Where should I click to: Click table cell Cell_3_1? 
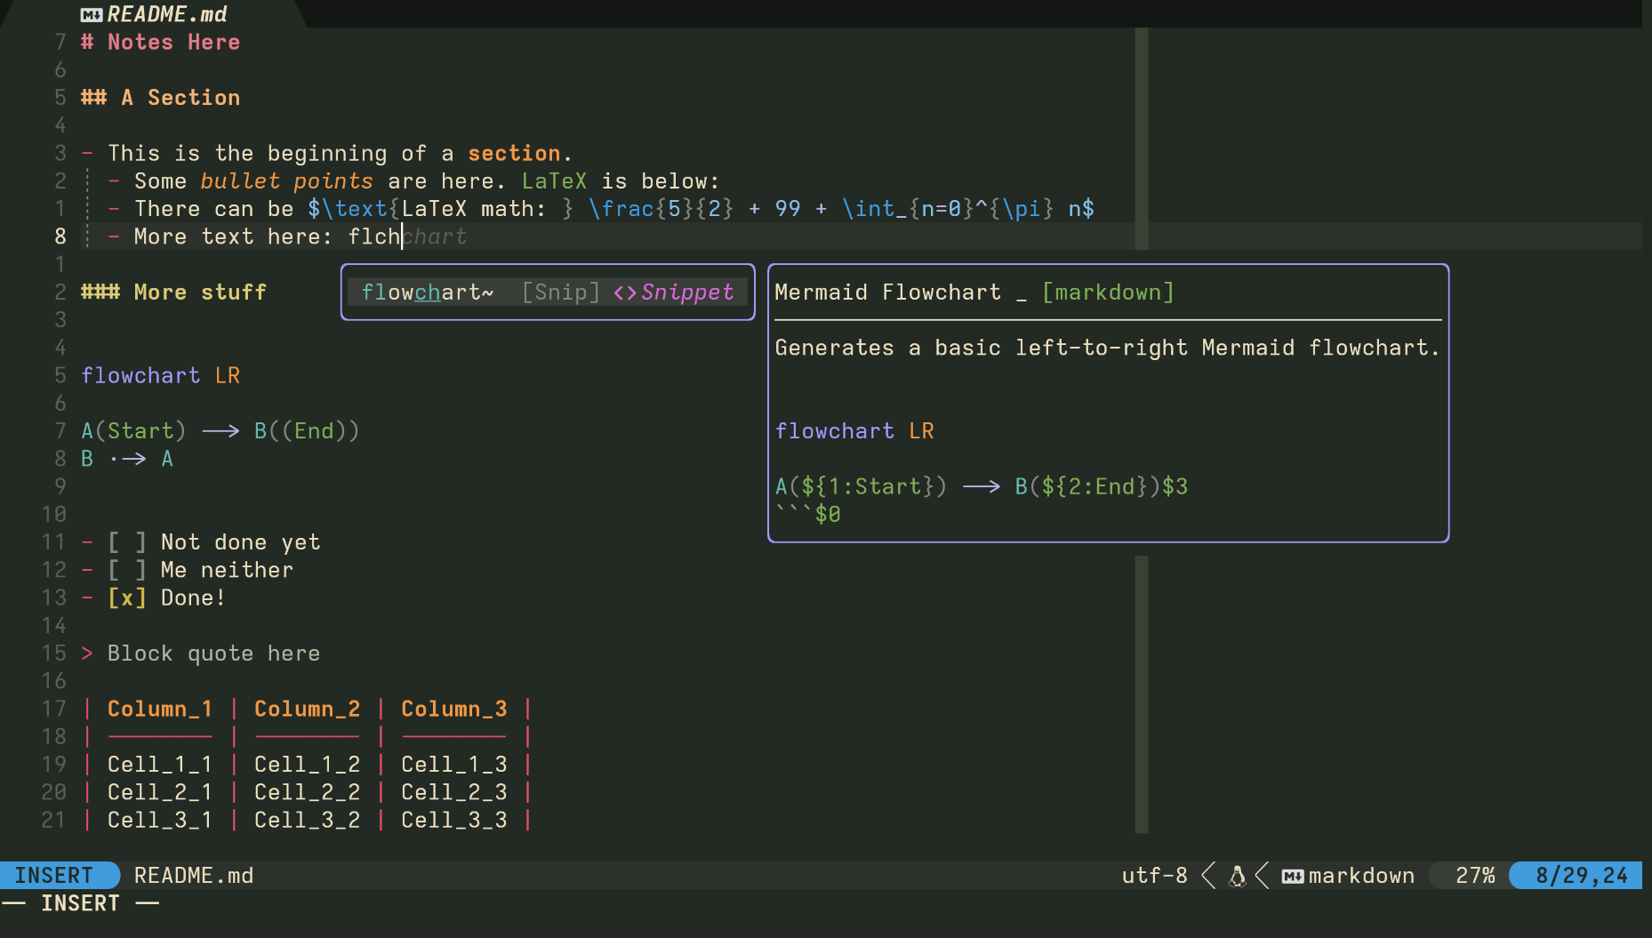pyautogui.click(x=160, y=821)
